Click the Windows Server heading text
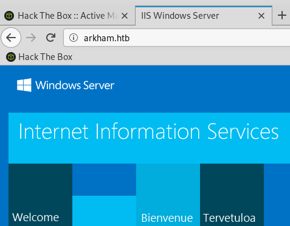 (75, 85)
